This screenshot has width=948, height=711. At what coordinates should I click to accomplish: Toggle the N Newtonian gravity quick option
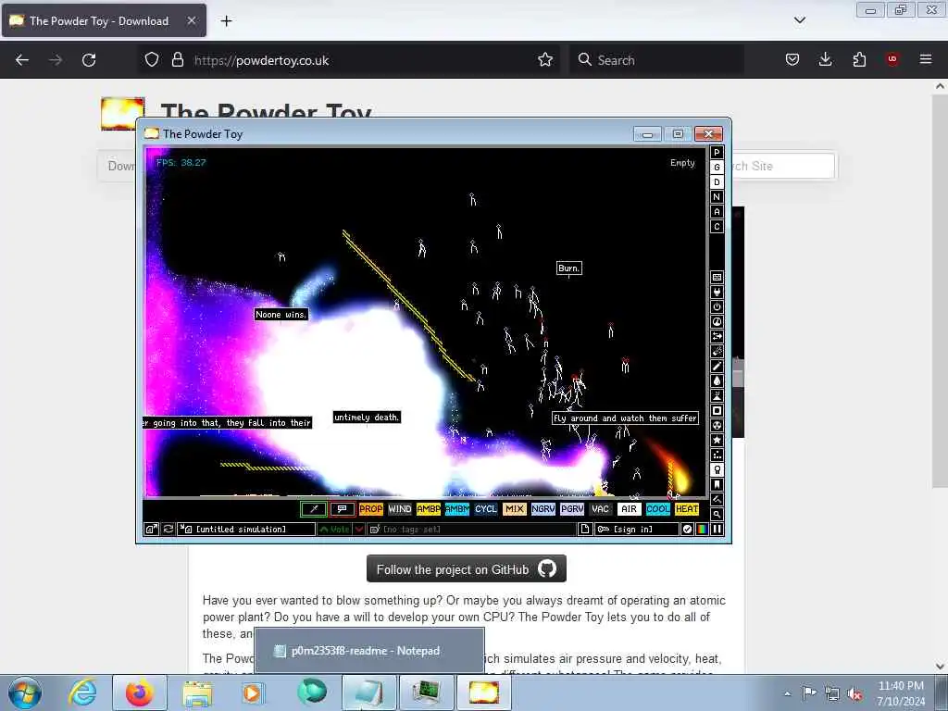click(717, 197)
